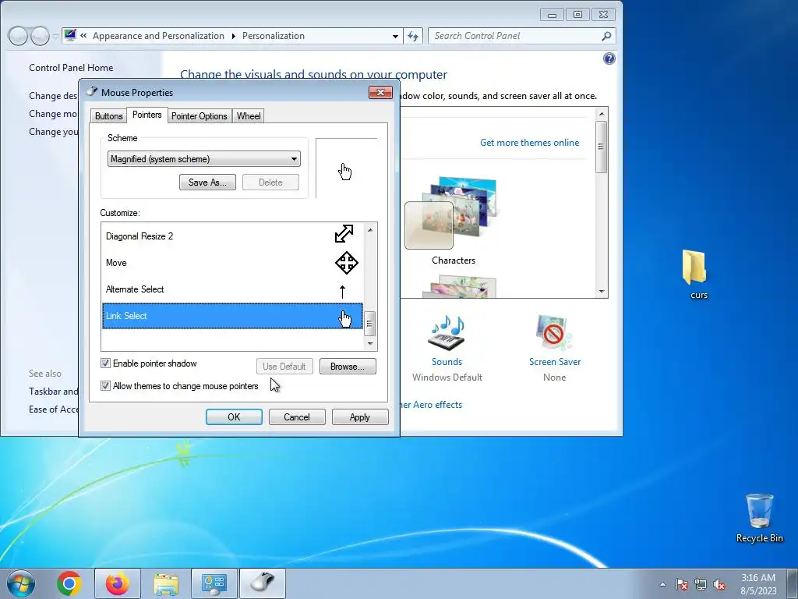798x599 pixels.
Task: Click Customize list scroll down arrow
Action: click(x=370, y=343)
